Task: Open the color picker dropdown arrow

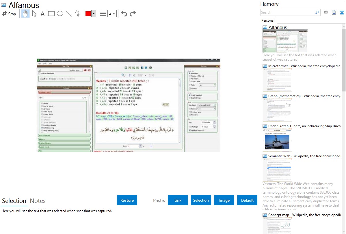Action: coord(94,14)
